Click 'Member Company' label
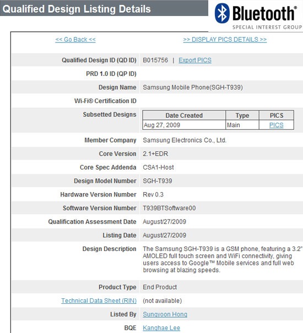The width and height of the screenshot is (303, 333). click(x=110, y=140)
